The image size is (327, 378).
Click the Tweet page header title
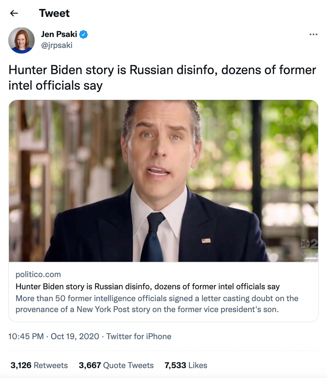point(54,13)
